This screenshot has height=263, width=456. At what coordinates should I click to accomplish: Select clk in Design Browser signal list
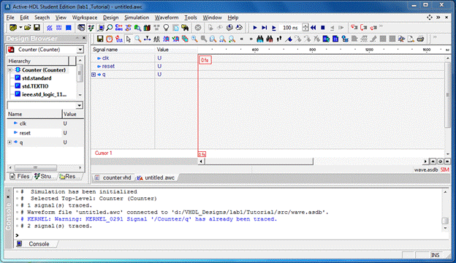(23, 123)
